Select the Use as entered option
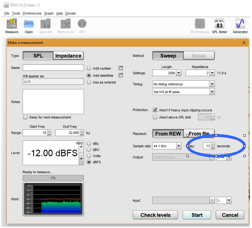Screen dimensions: 252x228 pos(89,82)
